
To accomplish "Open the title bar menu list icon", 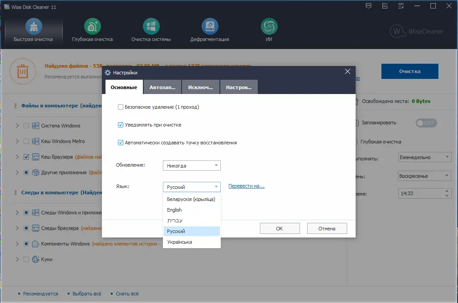I will 401,6.
